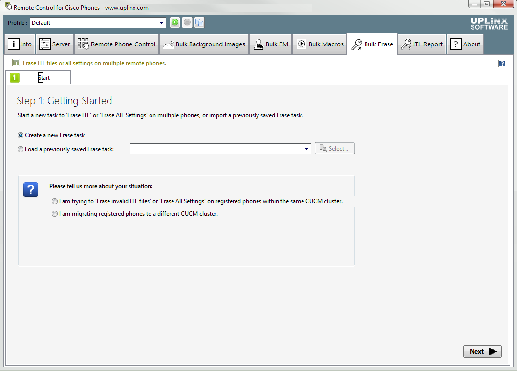This screenshot has width=517, height=371.
Task: Open the Info tab
Action: (20, 44)
